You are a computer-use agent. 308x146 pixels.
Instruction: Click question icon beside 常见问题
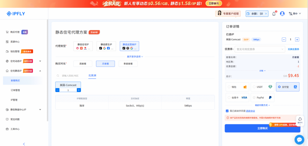[7, 119]
